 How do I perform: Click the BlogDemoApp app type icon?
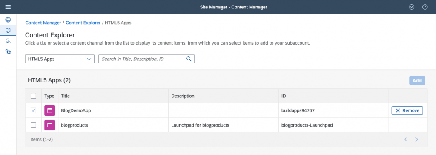click(50, 110)
